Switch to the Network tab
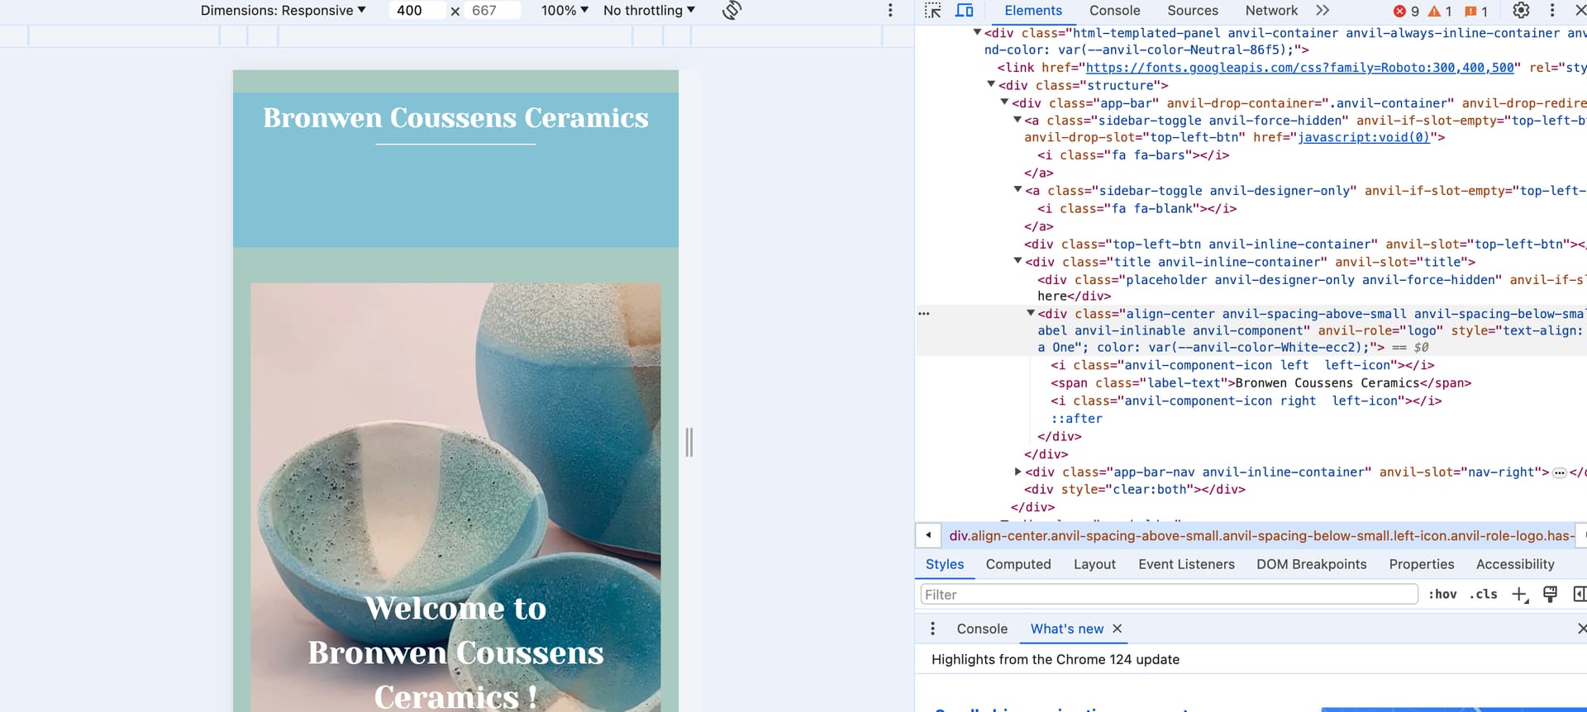This screenshot has width=1587, height=712. click(1271, 11)
